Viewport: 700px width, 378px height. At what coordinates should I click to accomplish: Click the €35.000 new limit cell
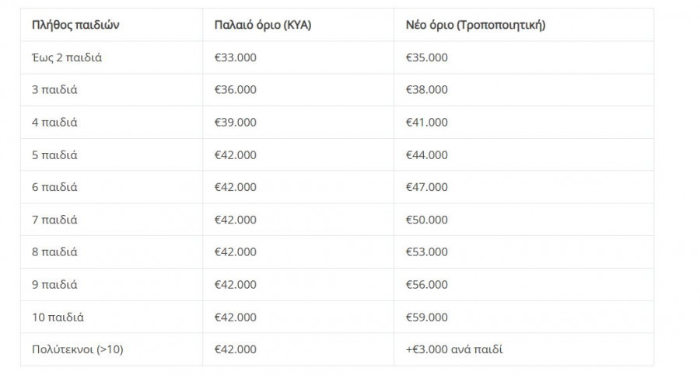click(x=427, y=57)
